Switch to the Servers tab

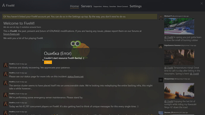point(86,6)
